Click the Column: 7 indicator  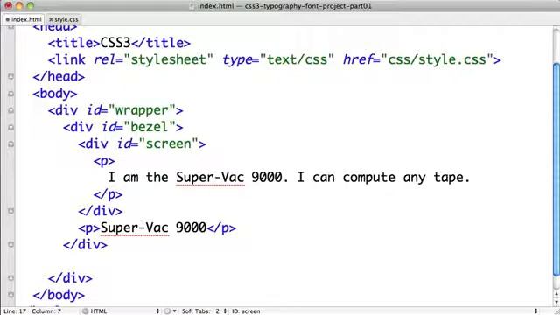pyautogui.click(x=46, y=311)
